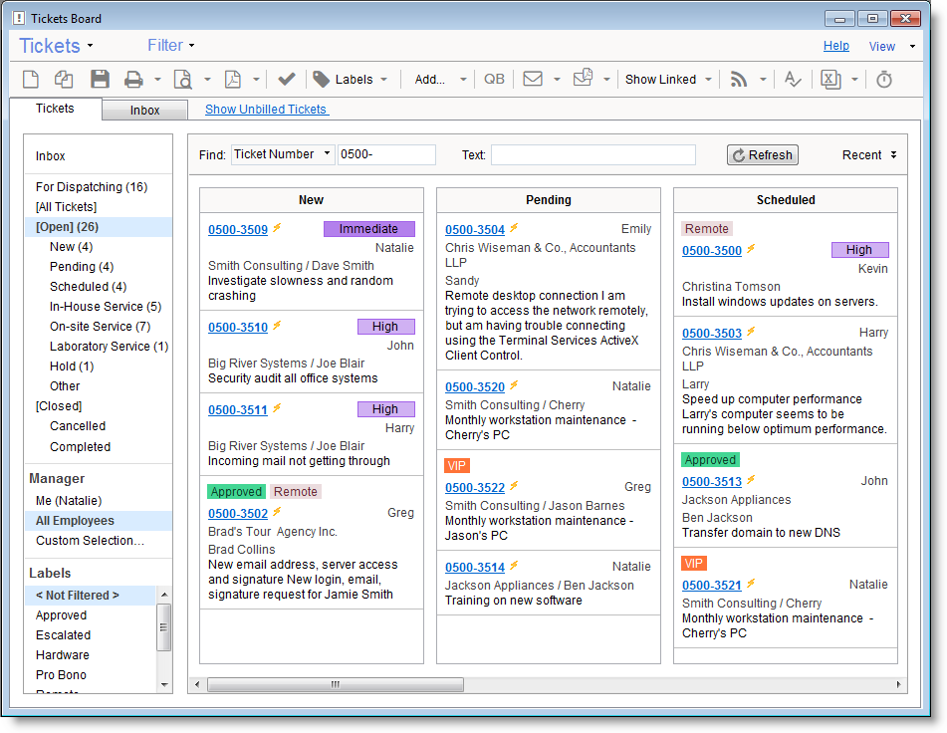Click the QB QuickBooks toolbar icon

[494, 80]
